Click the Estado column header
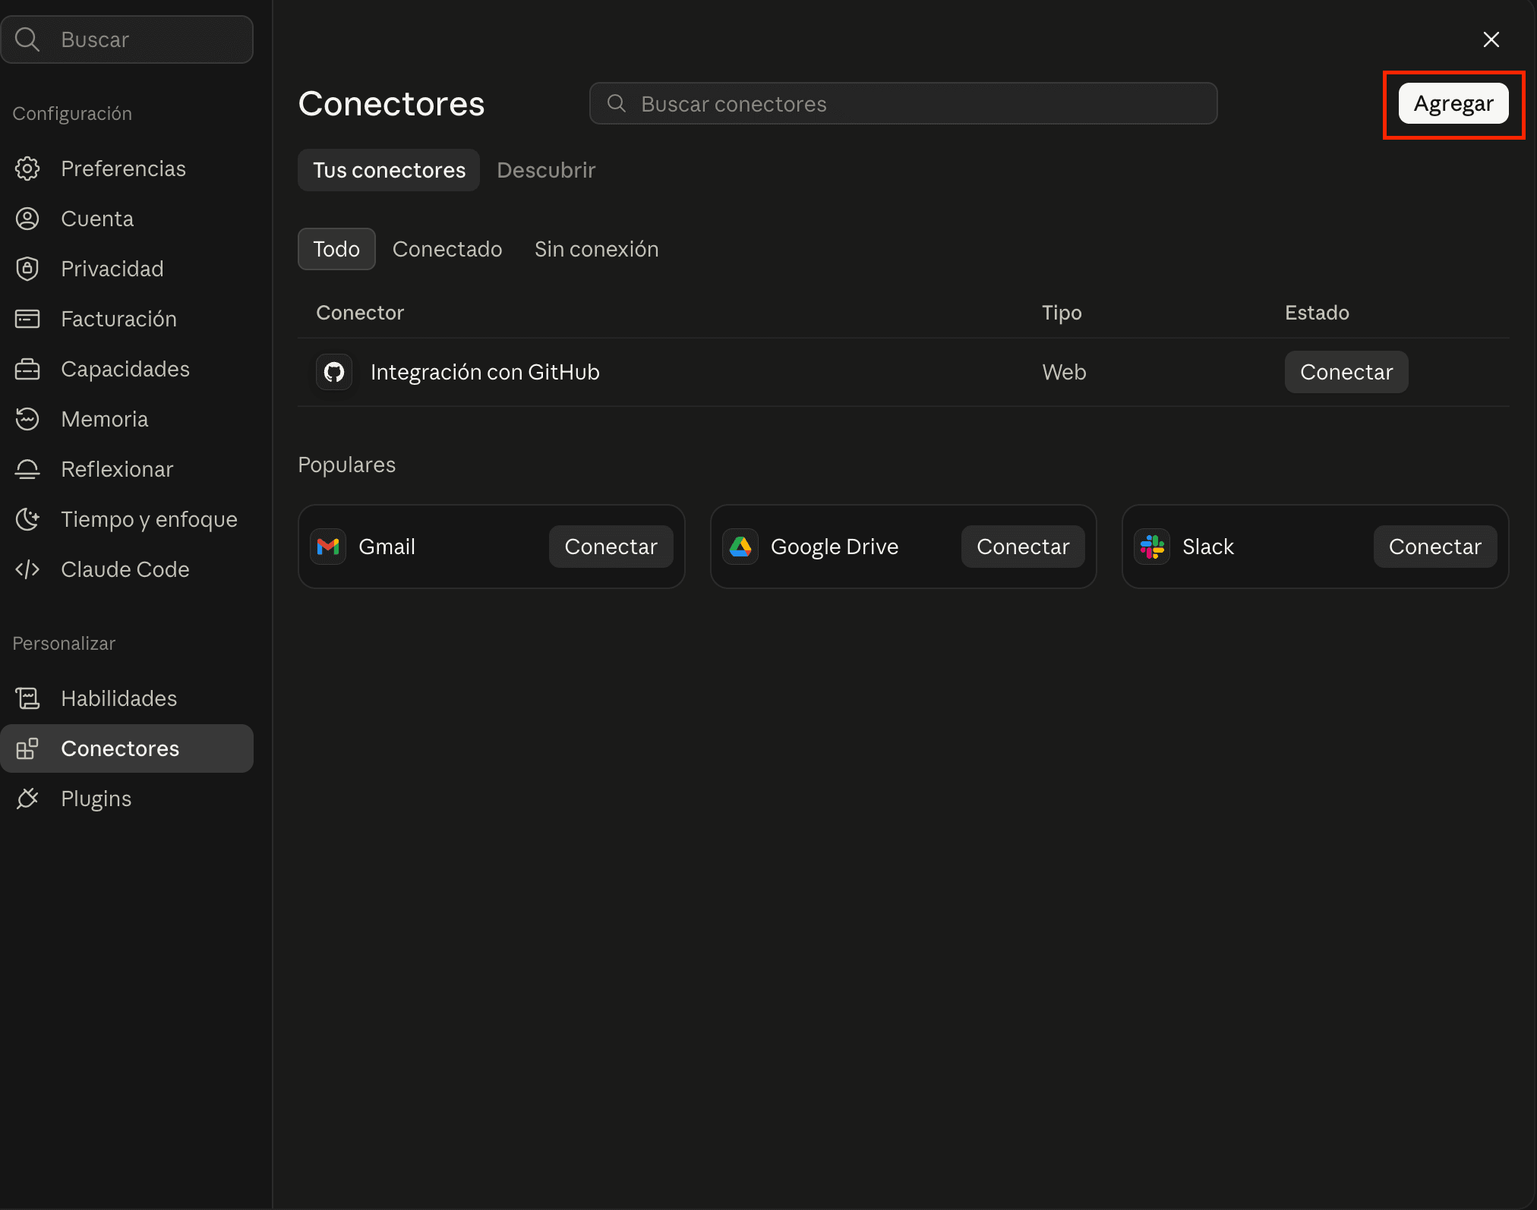Viewport: 1537px width, 1210px height. [1317, 313]
